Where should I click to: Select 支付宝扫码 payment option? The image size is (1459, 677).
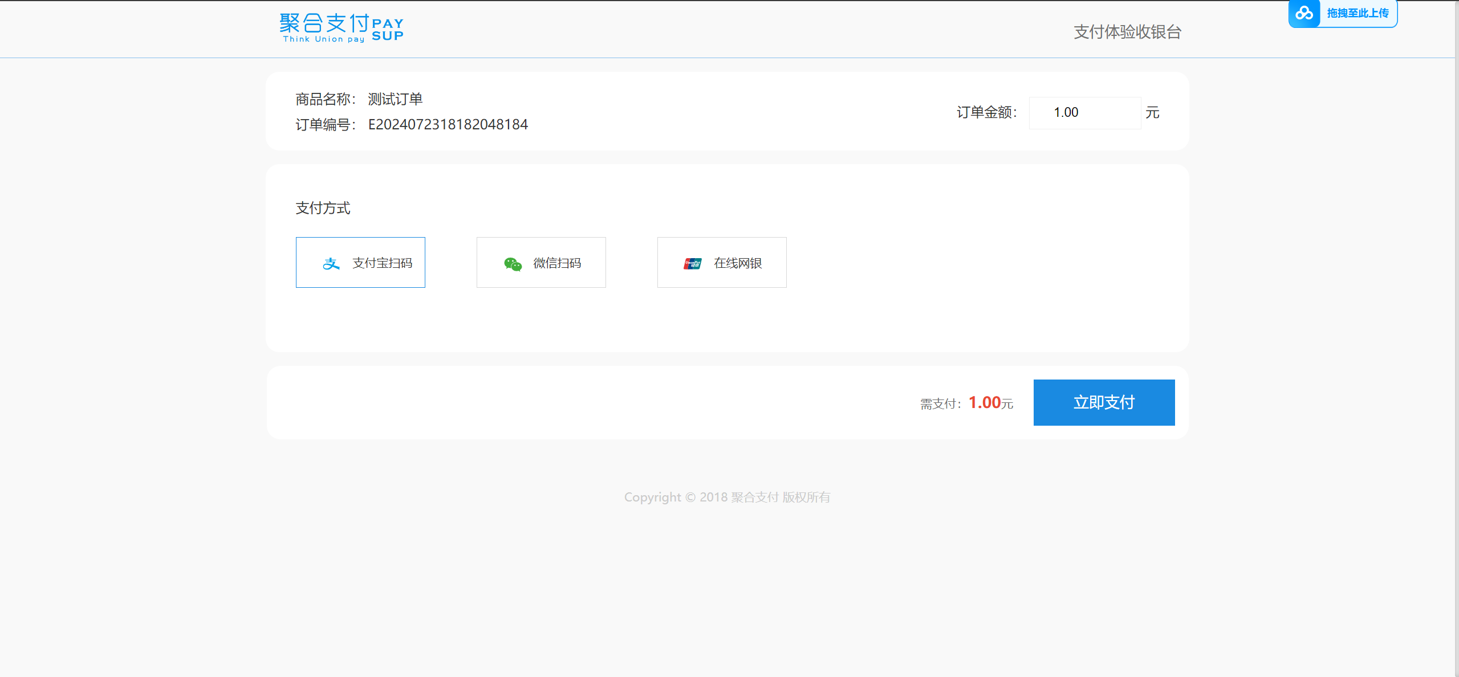[360, 263]
